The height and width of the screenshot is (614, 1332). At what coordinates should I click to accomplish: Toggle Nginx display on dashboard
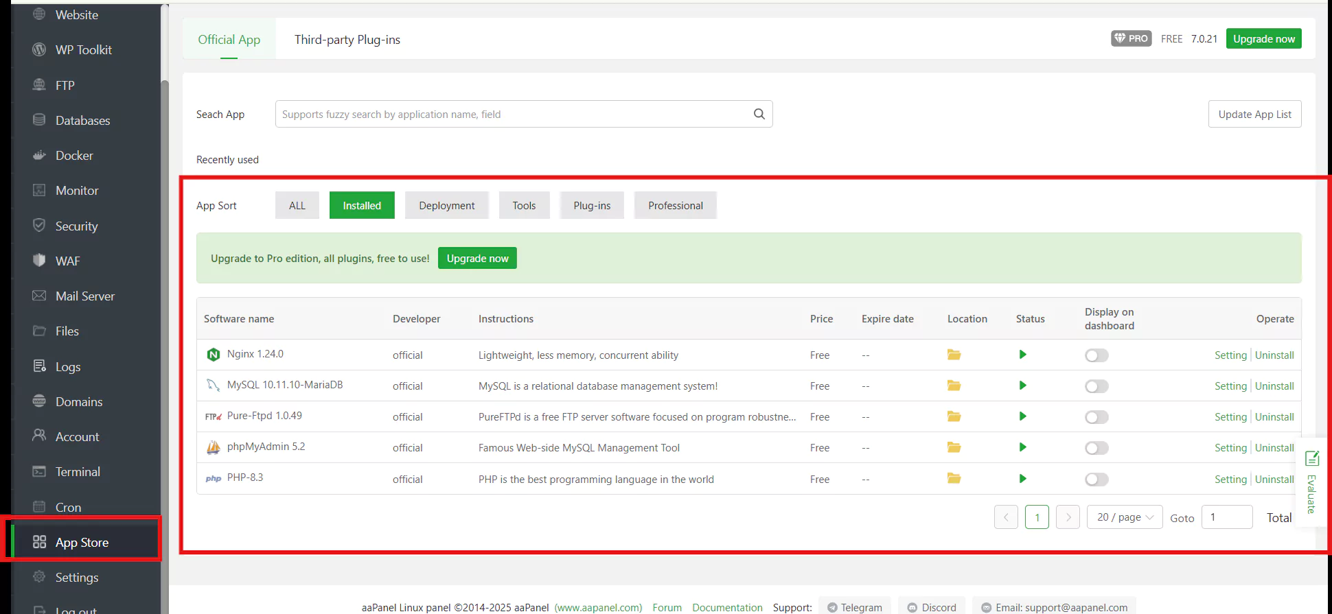pyautogui.click(x=1096, y=355)
